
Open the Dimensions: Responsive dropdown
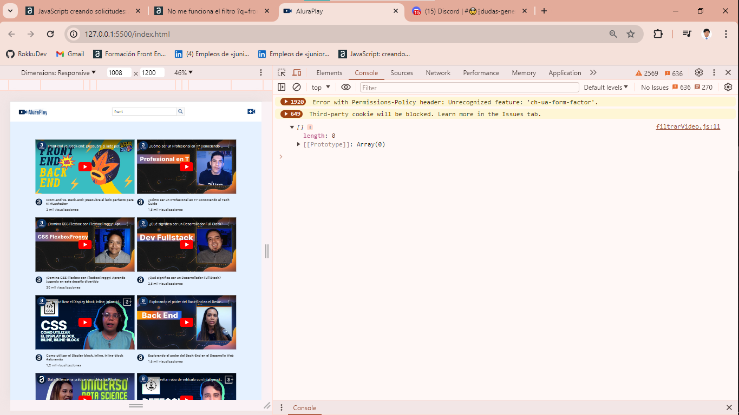tap(58, 72)
